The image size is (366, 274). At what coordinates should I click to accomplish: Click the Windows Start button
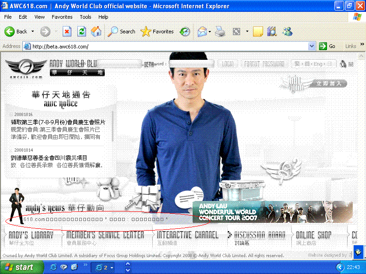click(19, 267)
